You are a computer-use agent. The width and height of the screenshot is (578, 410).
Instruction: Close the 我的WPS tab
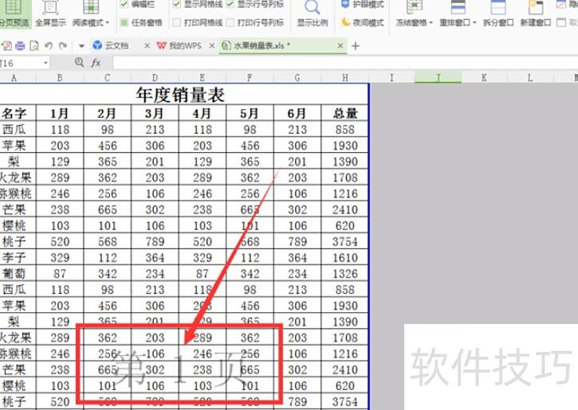211,45
